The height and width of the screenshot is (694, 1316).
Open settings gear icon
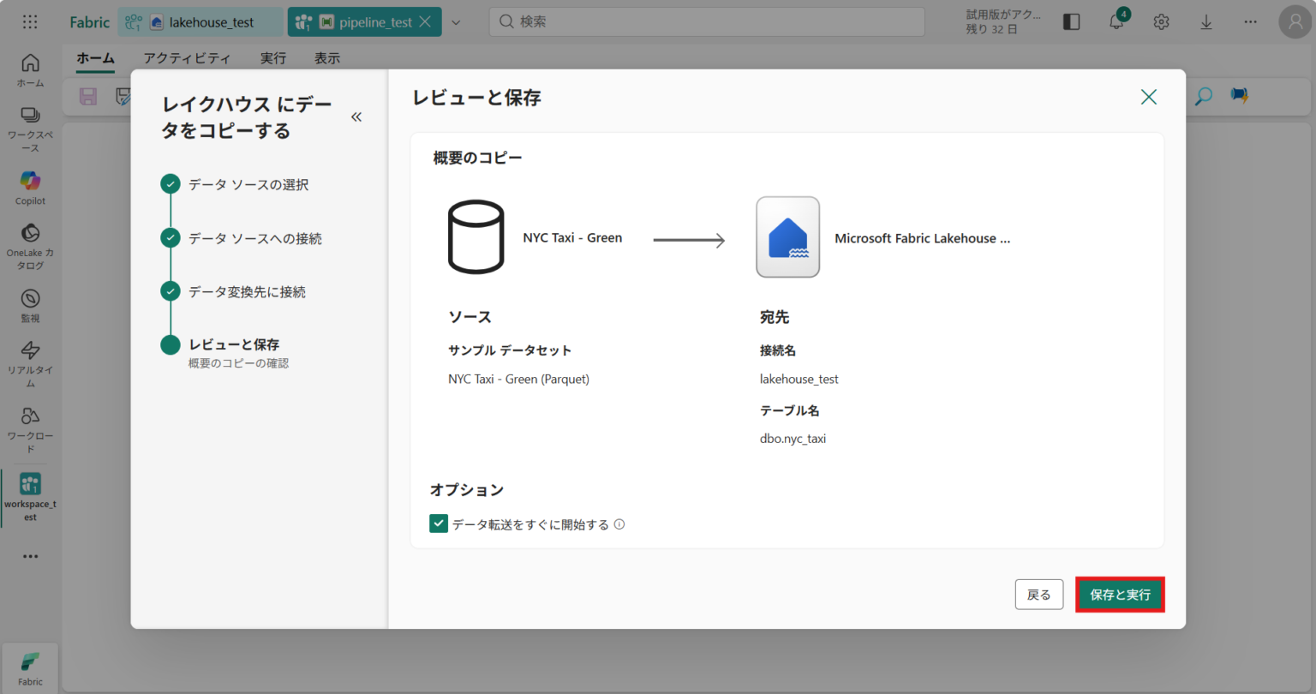tap(1161, 22)
